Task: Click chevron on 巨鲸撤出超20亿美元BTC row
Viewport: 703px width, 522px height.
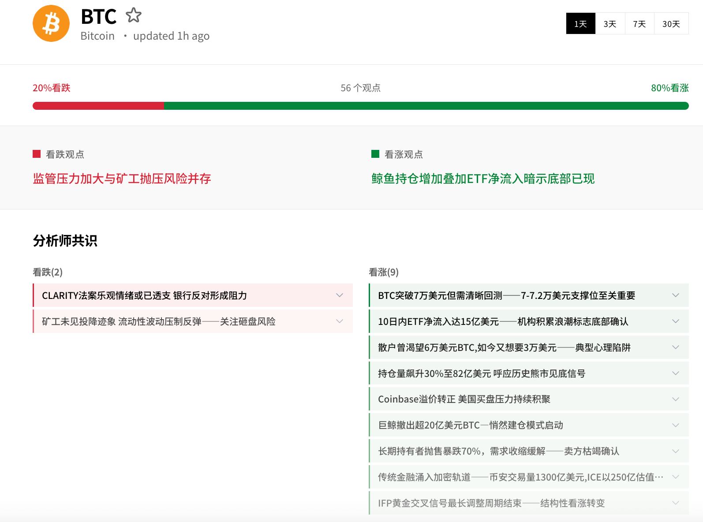Action: coord(675,425)
